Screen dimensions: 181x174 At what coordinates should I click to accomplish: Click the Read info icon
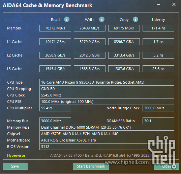[67, 19]
